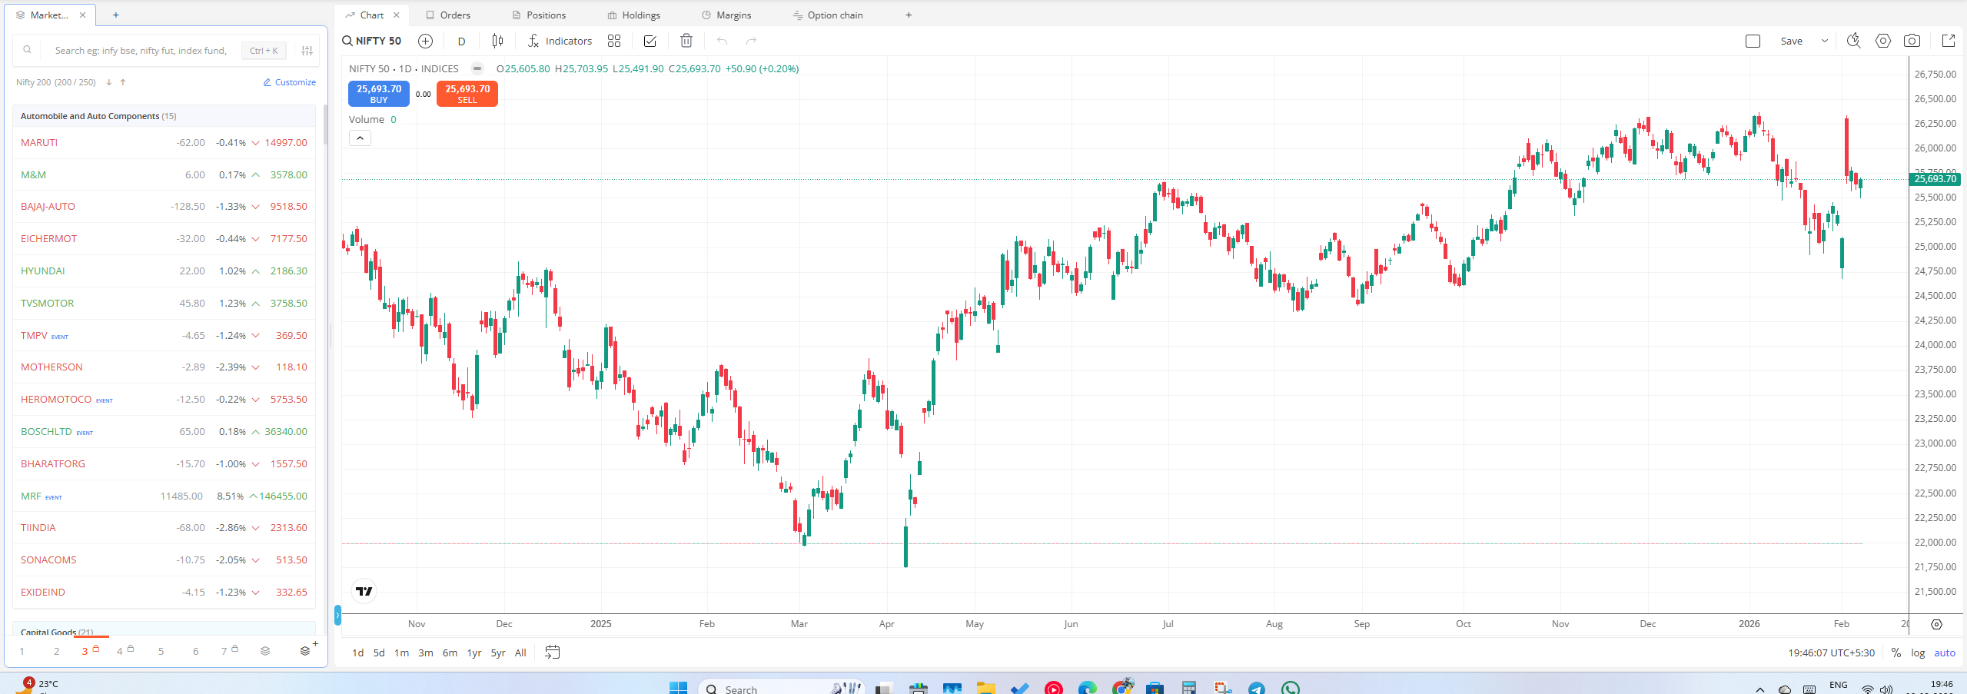The width and height of the screenshot is (1967, 694).
Task: Collapse the indicator legend chevron
Action: [360, 138]
